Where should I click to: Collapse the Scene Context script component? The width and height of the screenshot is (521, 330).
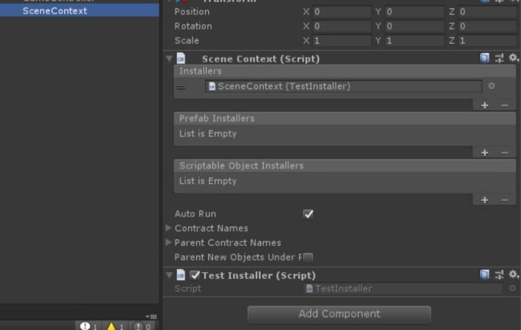coord(169,59)
